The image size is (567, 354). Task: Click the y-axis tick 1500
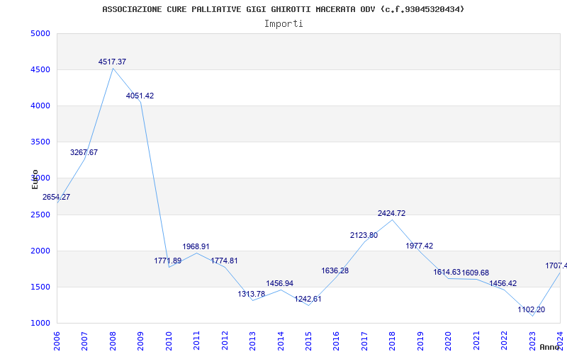click(x=40, y=287)
